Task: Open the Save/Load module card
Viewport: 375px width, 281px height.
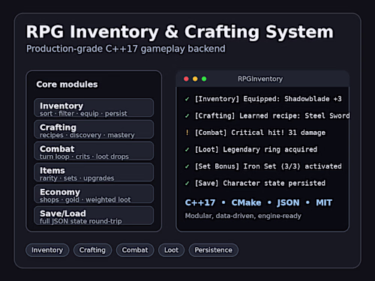Action: pyautogui.click(x=94, y=216)
